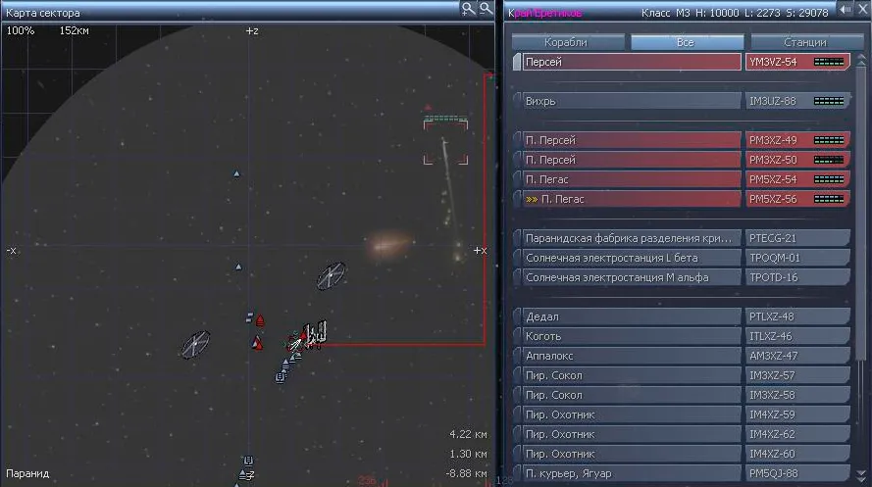This screenshot has height=487, width=872.
Task: Select the left ring-shaped station icon
Action: click(195, 344)
